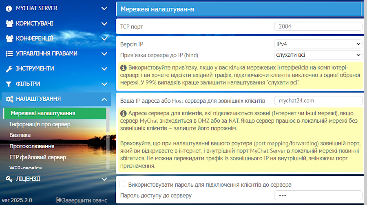This screenshot has height=205, width=367.
Task: Click the TCP порт input field
Action: click(318, 26)
